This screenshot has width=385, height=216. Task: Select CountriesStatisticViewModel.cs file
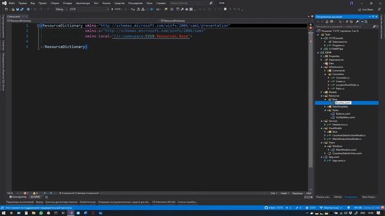tap(349, 135)
